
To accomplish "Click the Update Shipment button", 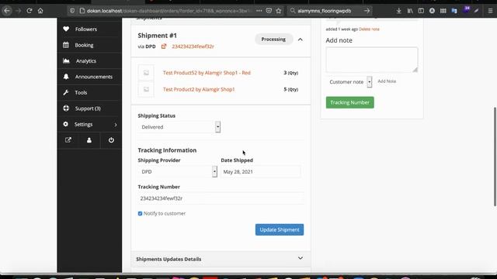I will pyautogui.click(x=280, y=229).
